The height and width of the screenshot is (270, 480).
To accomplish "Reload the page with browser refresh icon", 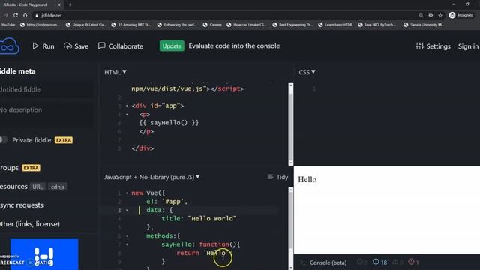I will point(16,15).
